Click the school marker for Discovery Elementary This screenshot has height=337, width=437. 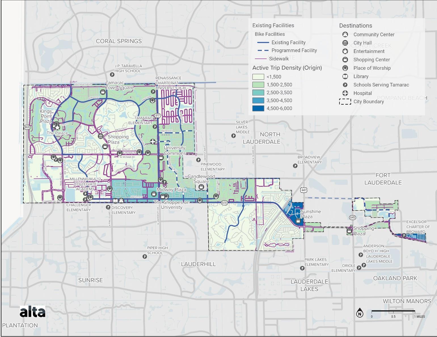pyautogui.click(x=108, y=207)
